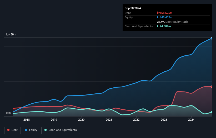Click the kr450m y-axis label

point(11,34)
